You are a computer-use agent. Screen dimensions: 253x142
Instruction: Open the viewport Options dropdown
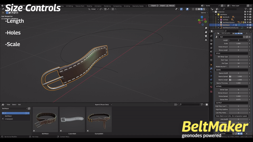click(204, 13)
